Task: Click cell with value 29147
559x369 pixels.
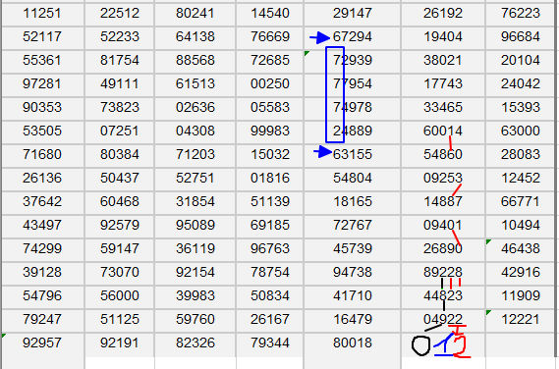Action: [353, 14]
